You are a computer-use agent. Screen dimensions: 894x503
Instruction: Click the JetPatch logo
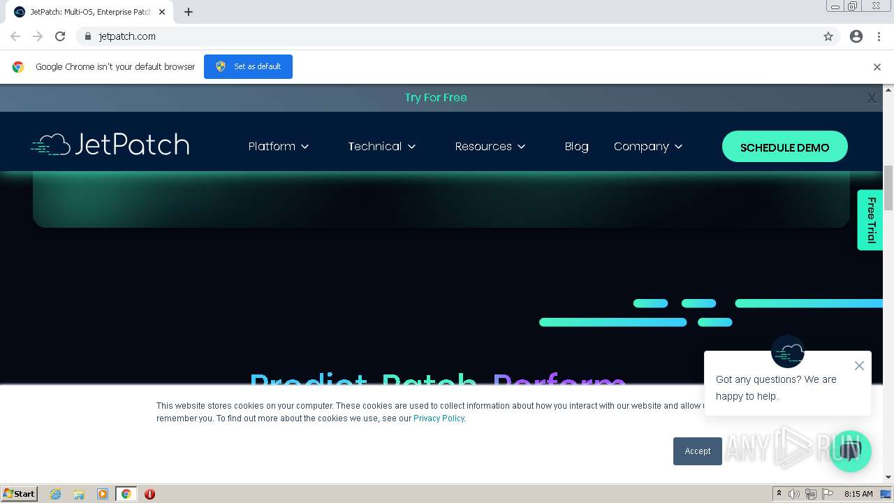110,145
